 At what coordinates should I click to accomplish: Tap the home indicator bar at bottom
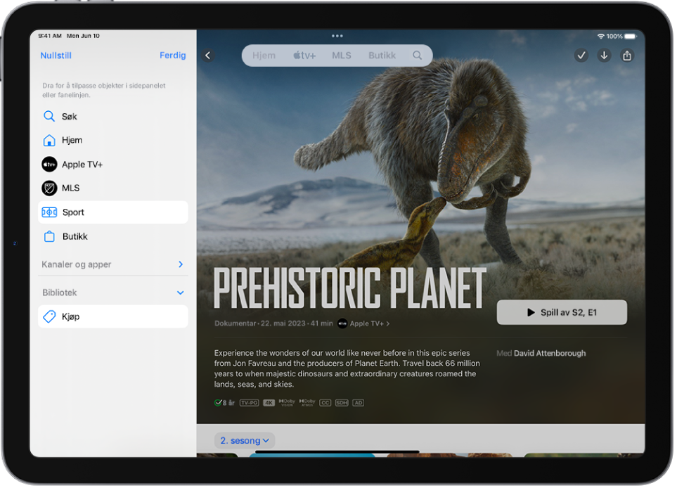tap(337, 451)
